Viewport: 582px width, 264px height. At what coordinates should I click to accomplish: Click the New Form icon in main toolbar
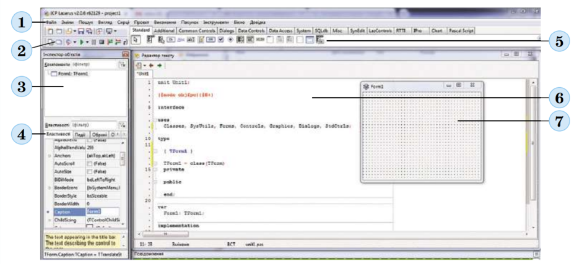[x=59, y=31]
